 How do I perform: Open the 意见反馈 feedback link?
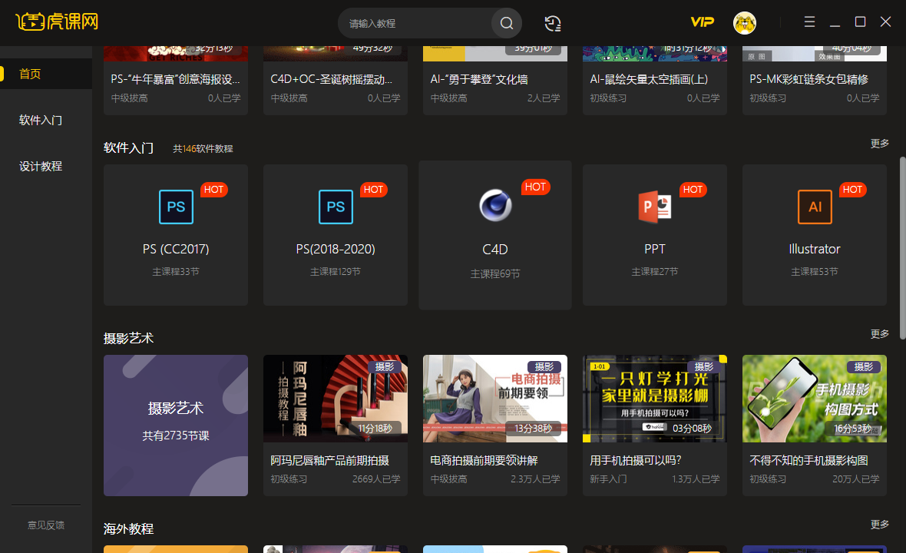[x=45, y=525]
